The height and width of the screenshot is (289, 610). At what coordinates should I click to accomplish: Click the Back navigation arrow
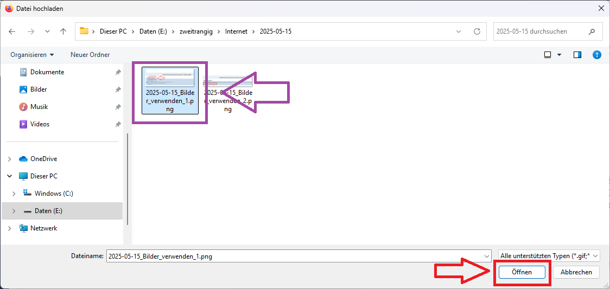12,31
